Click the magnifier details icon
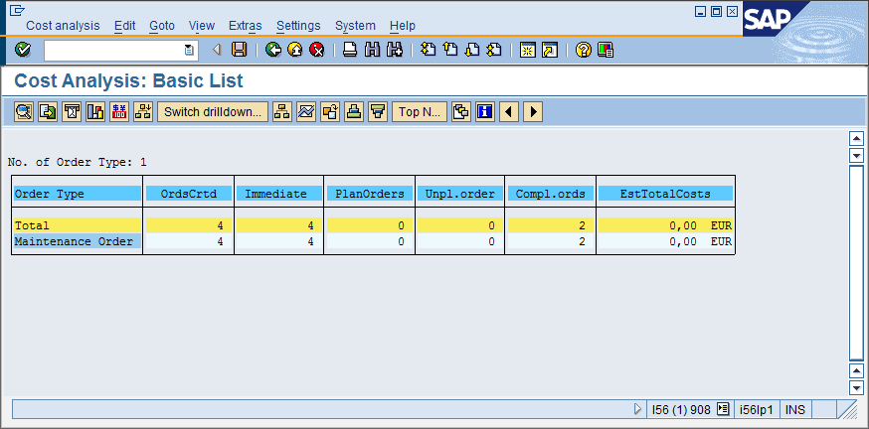Image resolution: width=869 pixels, height=429 pixels. pos(23,112)
